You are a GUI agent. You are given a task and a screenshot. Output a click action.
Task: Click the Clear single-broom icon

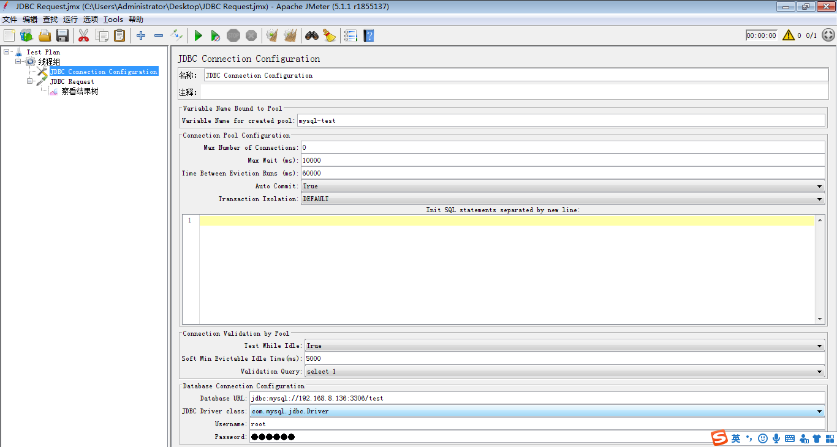point(272,35)
